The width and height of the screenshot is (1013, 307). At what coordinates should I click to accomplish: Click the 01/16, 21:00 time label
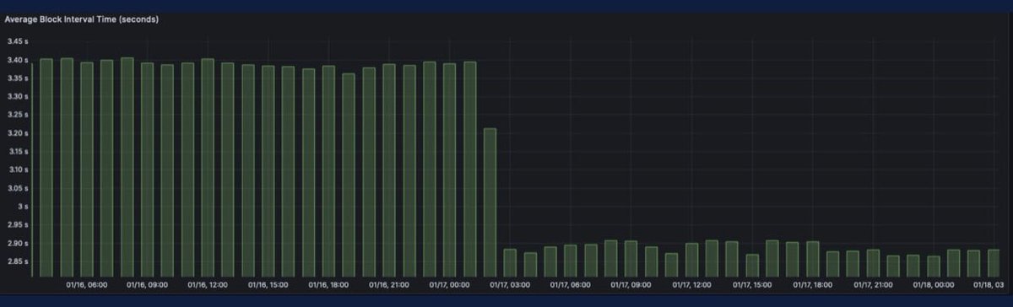(x=389, y=285)
